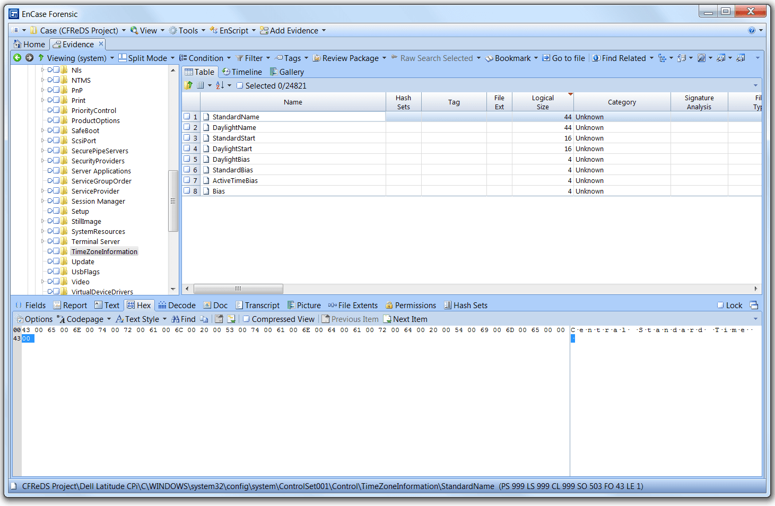Toggle the Lock checkbox

[720, 306]
